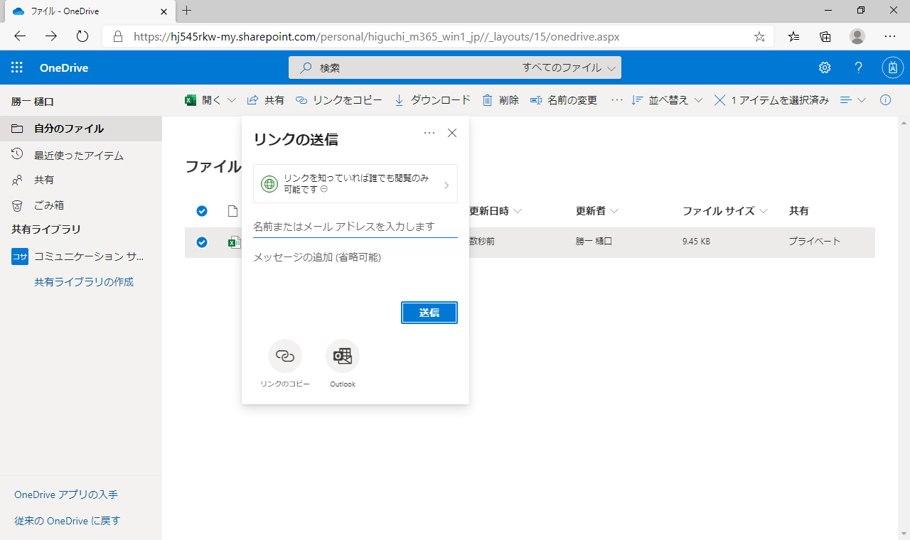Add this page to favorites star
The width and height of the screenshot is (910, 540).
pyautogui.click(x=759, y=36)
